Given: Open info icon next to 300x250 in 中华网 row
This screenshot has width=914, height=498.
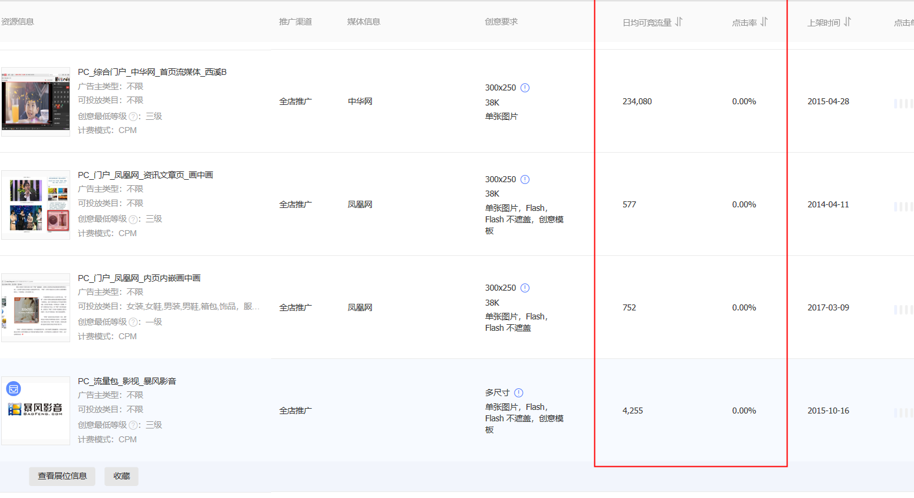Looking at the screenshot, I should click(525, 87).
